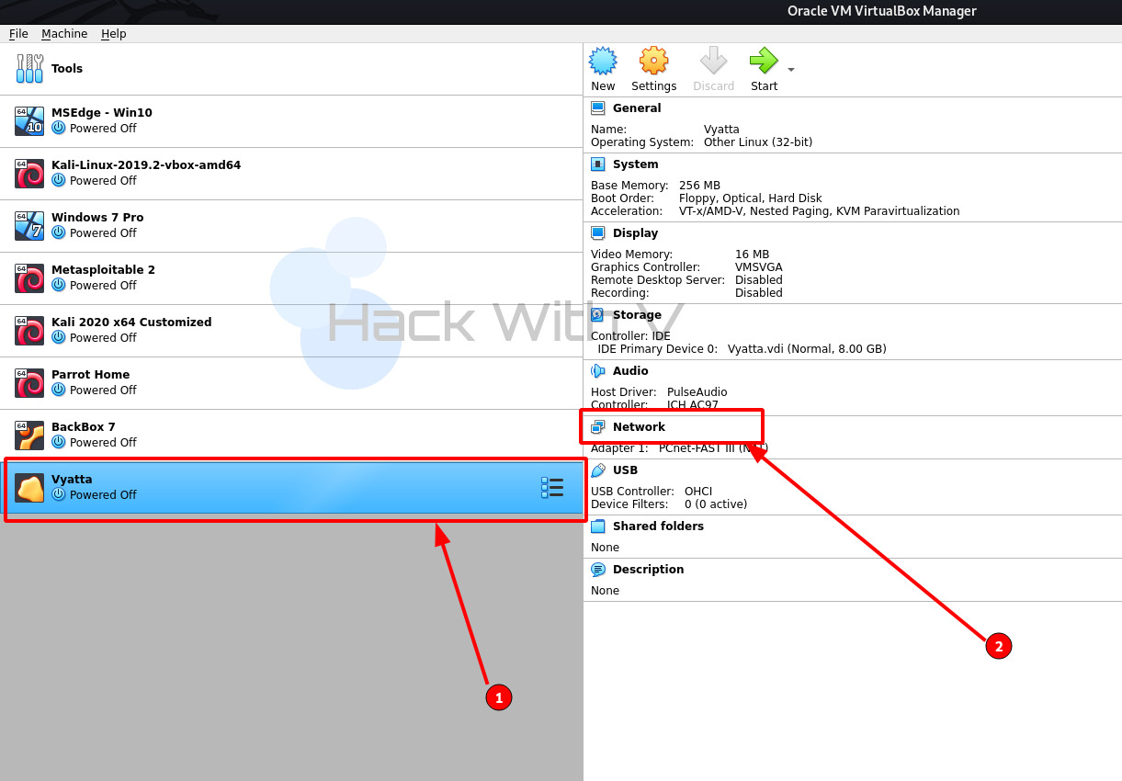Click the Storage disk icon
Image resolution: width=1122 pixels, height=781 pixels.
coord(598,315)
